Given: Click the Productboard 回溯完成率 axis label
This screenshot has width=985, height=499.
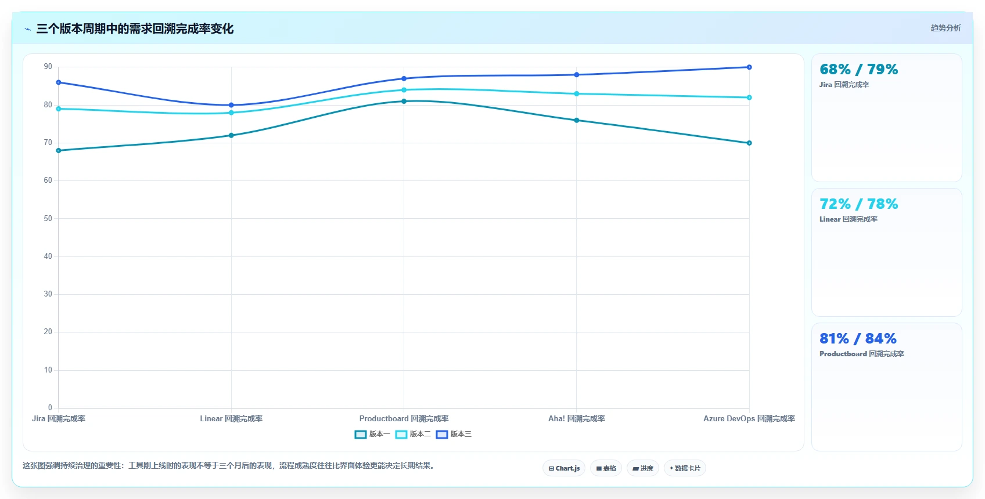Looking at the screenshot, I should [x=404, y=419].
